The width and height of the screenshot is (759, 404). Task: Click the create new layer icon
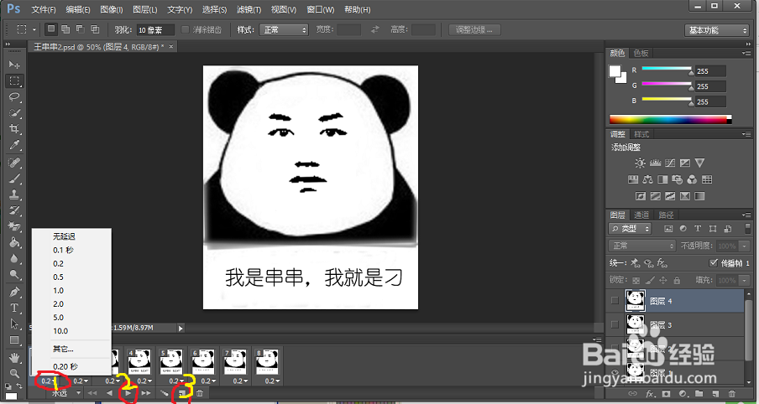pos(715,394)
